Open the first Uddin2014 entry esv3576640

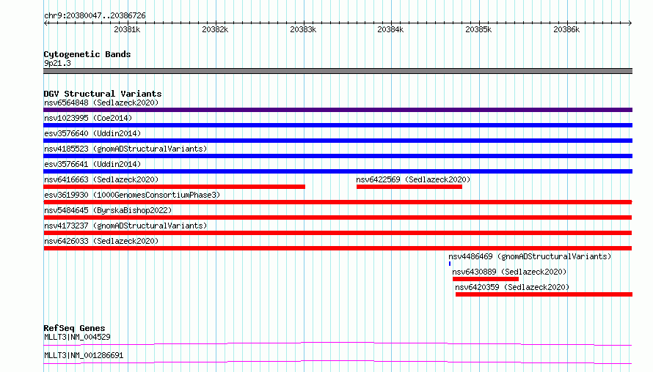tap(92, 133)
